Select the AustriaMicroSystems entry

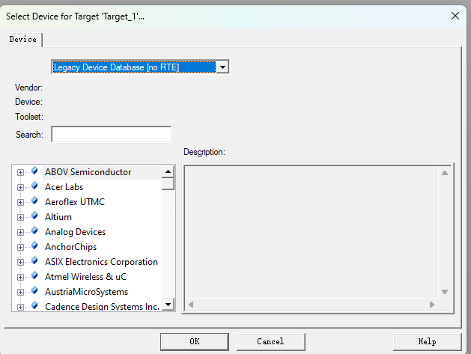pos(87,292)
